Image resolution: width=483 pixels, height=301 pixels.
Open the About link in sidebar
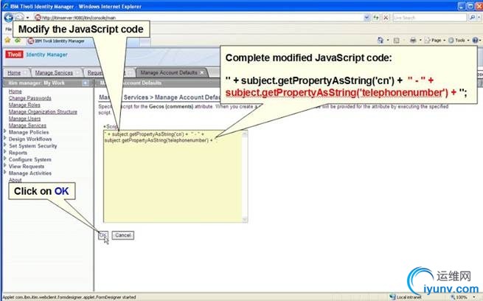pyautogui.click(x=15, y=180)
